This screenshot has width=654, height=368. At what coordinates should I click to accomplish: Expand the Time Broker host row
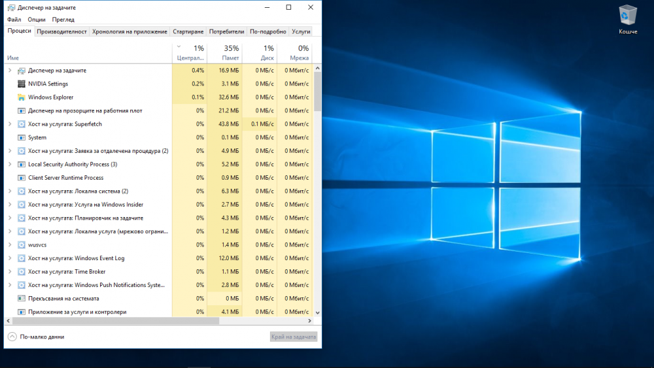pos(10,272)
